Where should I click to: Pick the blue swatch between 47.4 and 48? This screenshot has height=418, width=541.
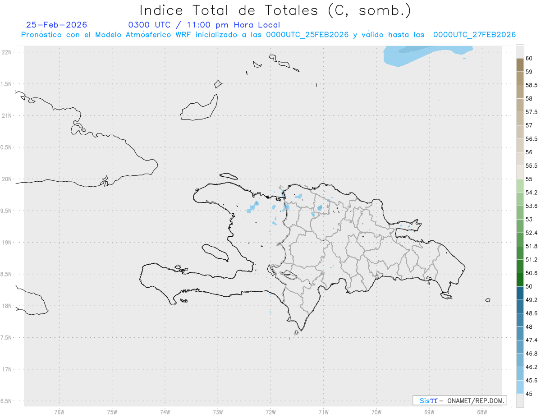coord(520,333)
